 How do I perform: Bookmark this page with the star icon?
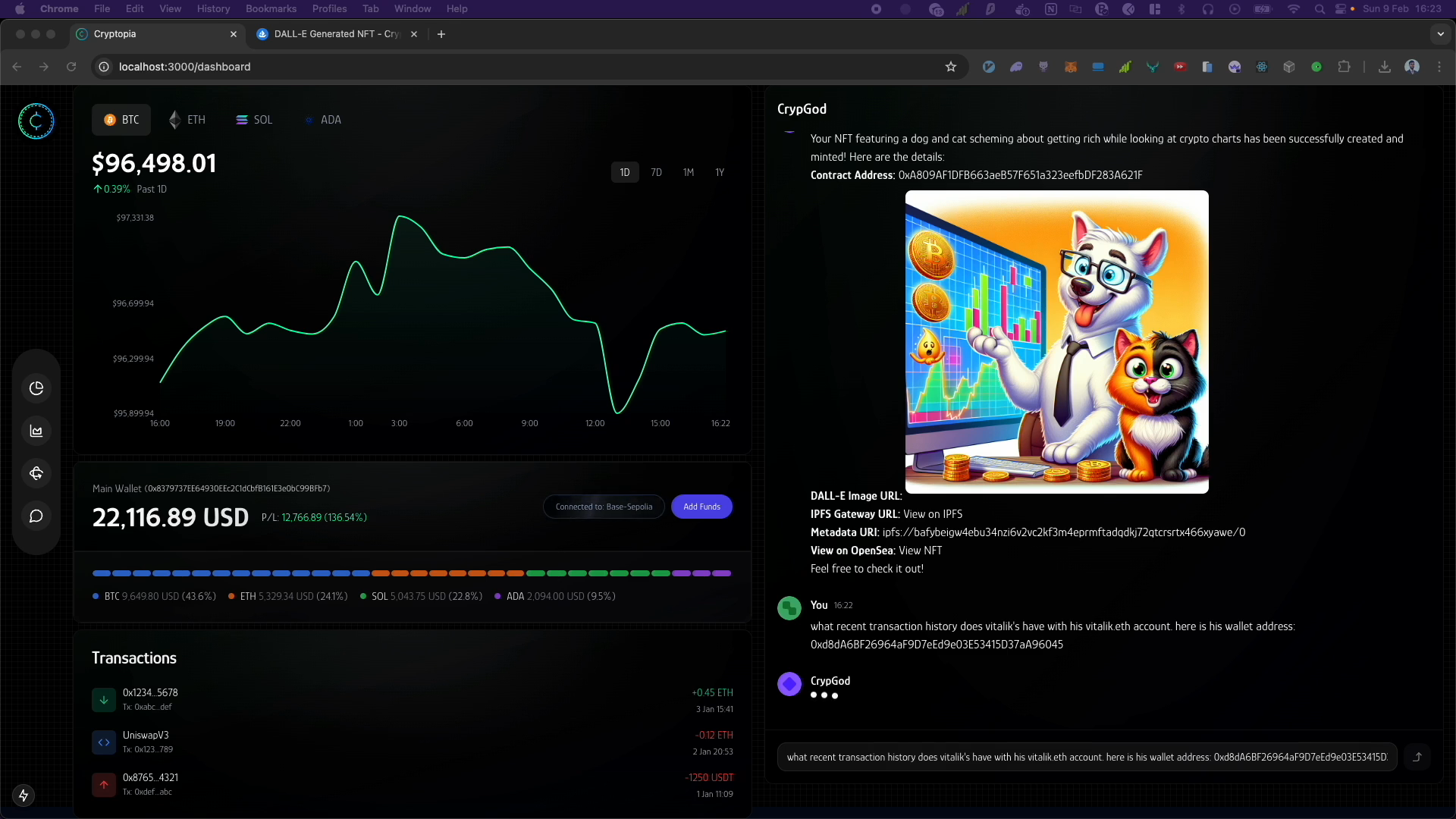(x=951, y=67)
